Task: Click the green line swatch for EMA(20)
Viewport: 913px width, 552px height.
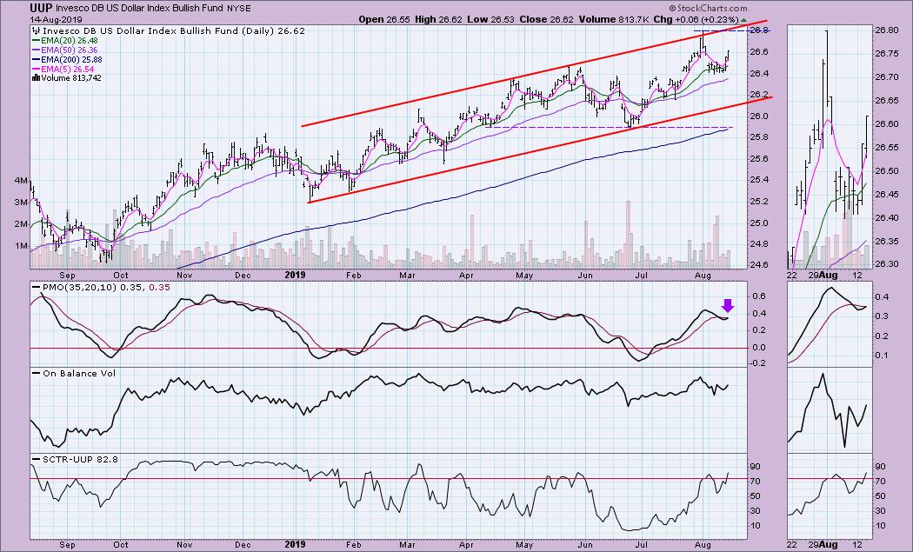Action: click(x=36, y=41)
